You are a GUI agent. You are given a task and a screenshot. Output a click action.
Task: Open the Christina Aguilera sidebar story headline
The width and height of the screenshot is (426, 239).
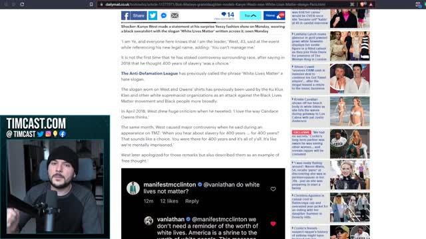coord(310,206)
